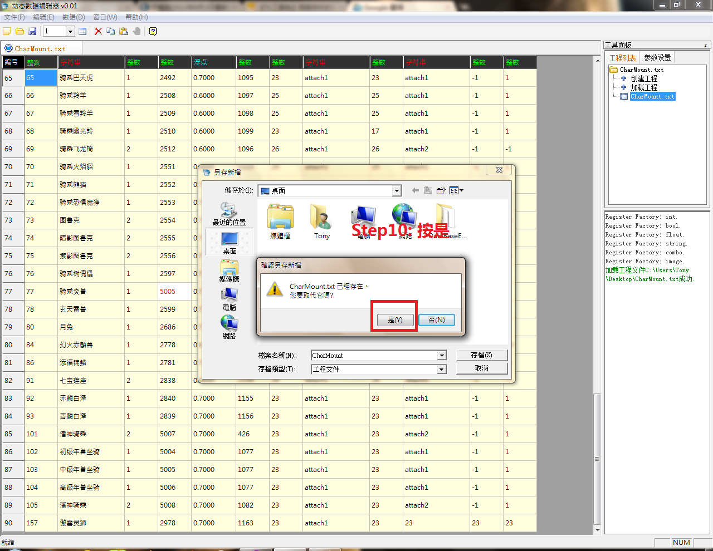The height and width of the screenshot is (551, 713).
Task: Click the 存檔(S) save button
Action: 482,355
